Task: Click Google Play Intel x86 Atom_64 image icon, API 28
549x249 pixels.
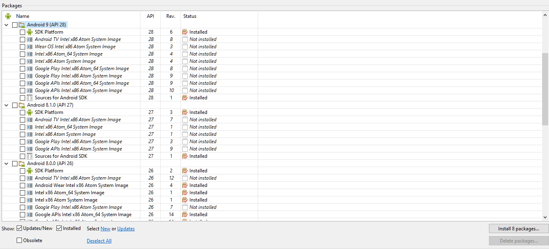Action: [x=30, y=69]
